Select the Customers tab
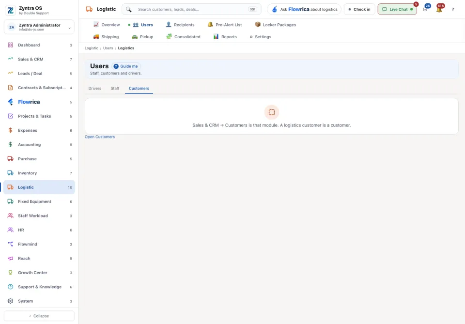The height and width of the screenshot is (324, 465). tap(139, 88)
